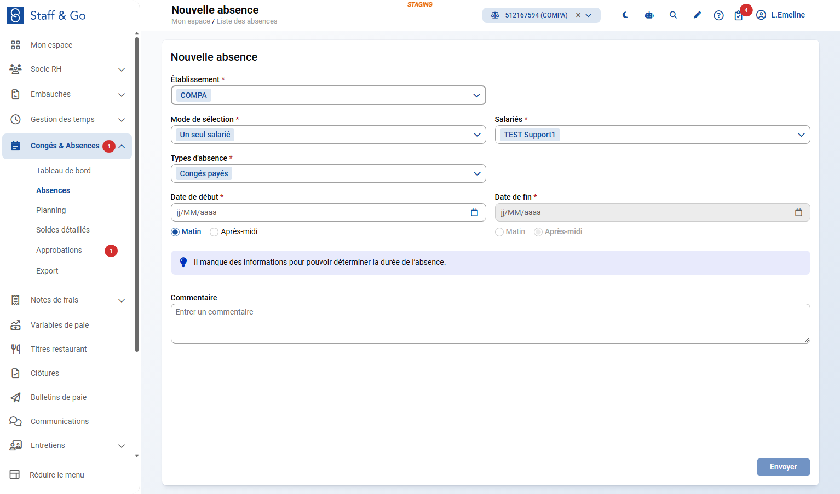The height and width of the screenshot is (494, 840).
Task: Open the Mode de sélection dropdown
Action: click(328, 135)
